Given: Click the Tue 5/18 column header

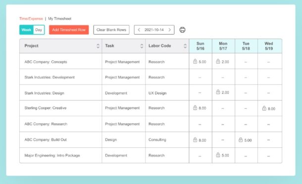Looking at the screenshot, I should point(246,46).
